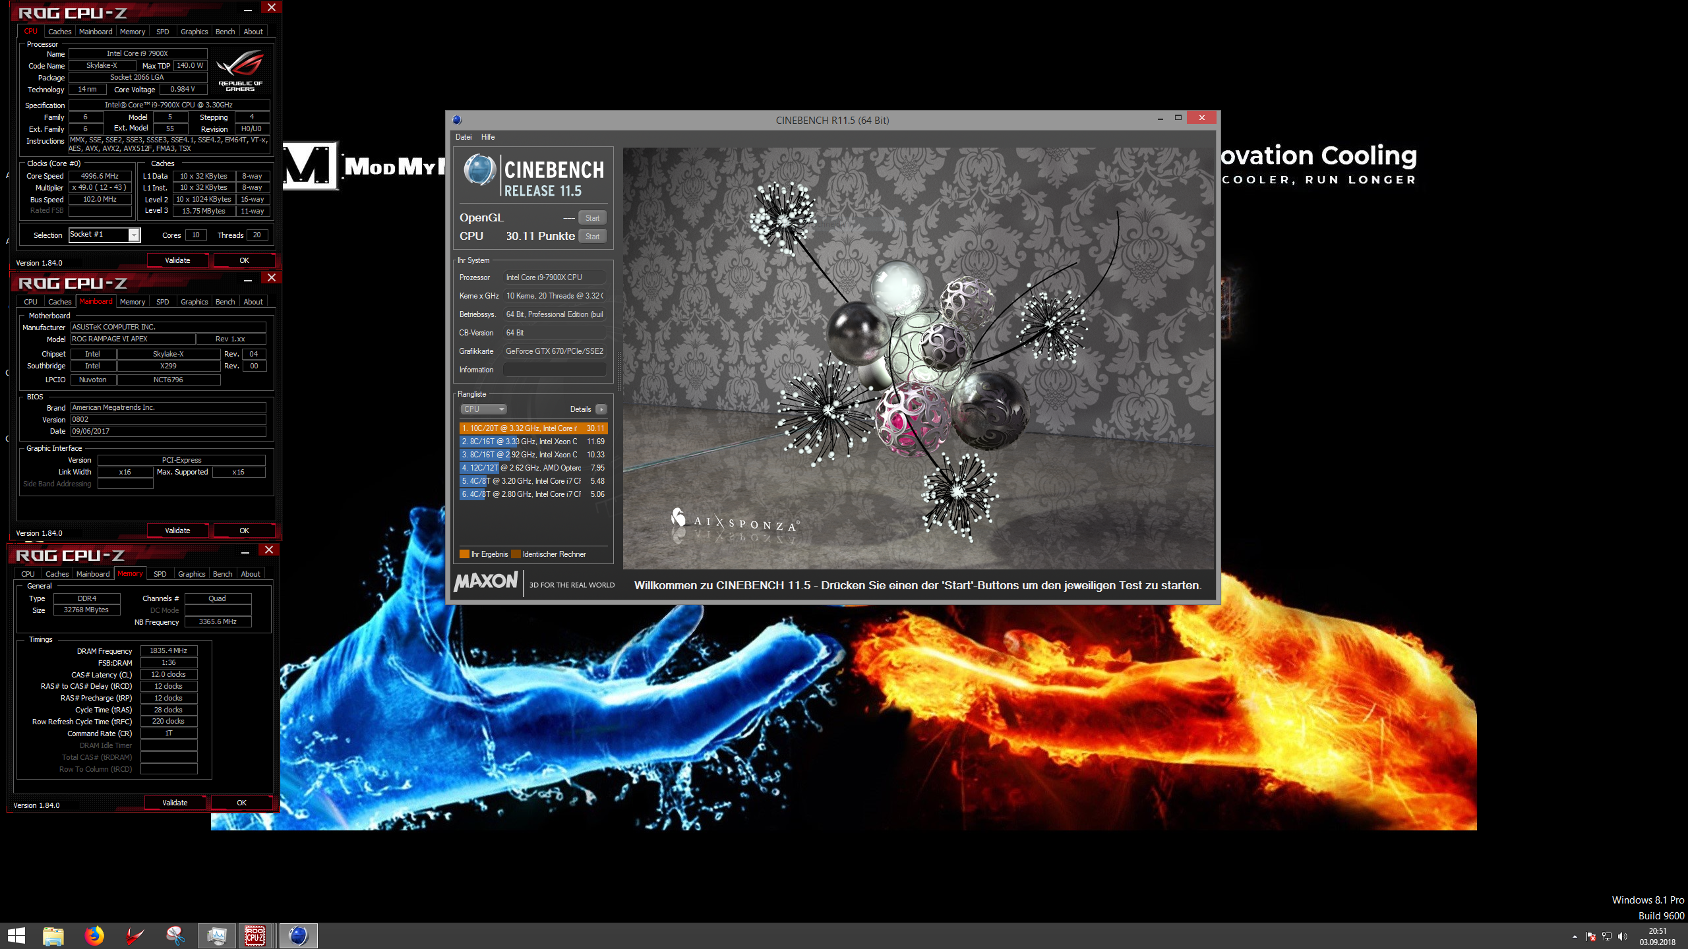Open Graphics tab in top CPU-Z

pyautogui.click(x=194, y=32)
